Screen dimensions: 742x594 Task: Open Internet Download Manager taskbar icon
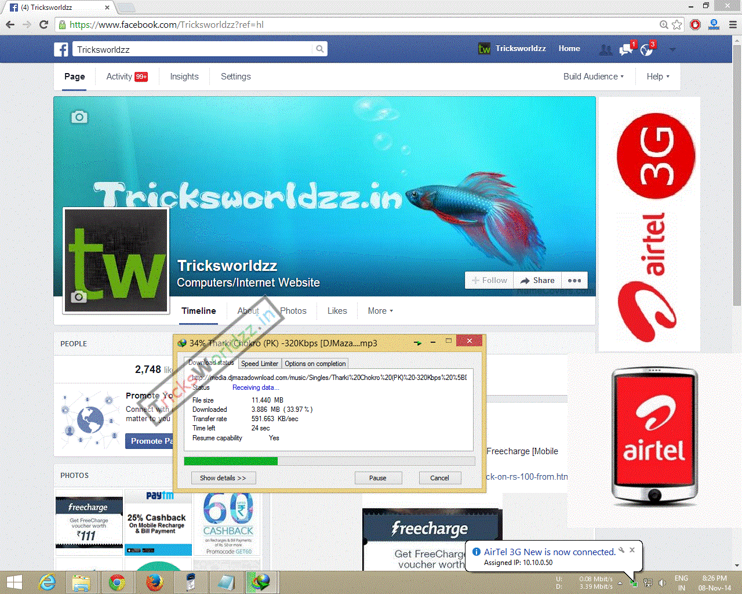261,582
